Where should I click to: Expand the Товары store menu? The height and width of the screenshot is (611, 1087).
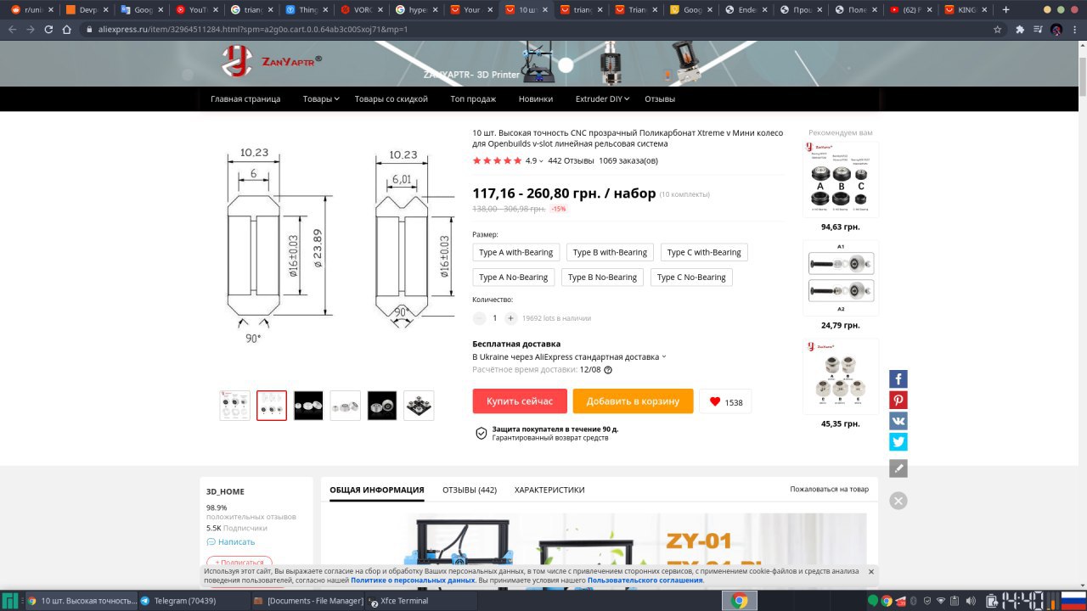click(321, 99)
